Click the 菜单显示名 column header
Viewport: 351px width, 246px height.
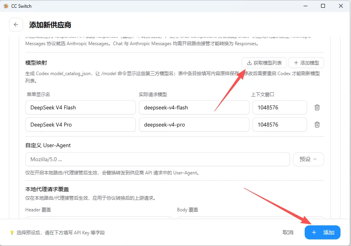click(x=38, y=95)
